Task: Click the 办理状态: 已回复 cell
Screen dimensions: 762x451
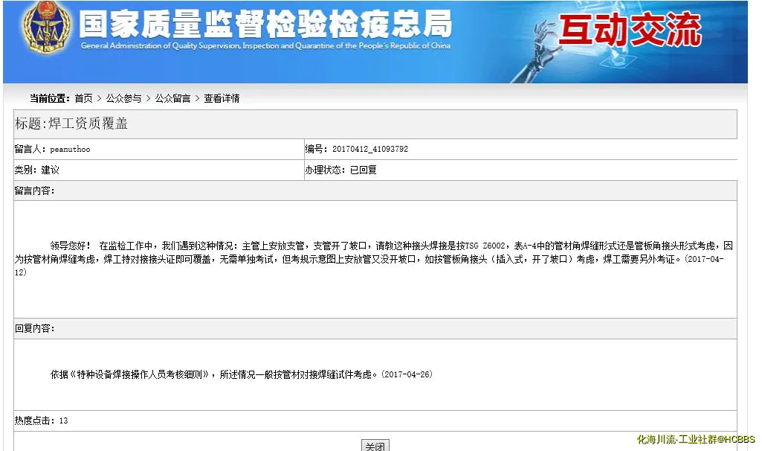Action: [520, 170]
